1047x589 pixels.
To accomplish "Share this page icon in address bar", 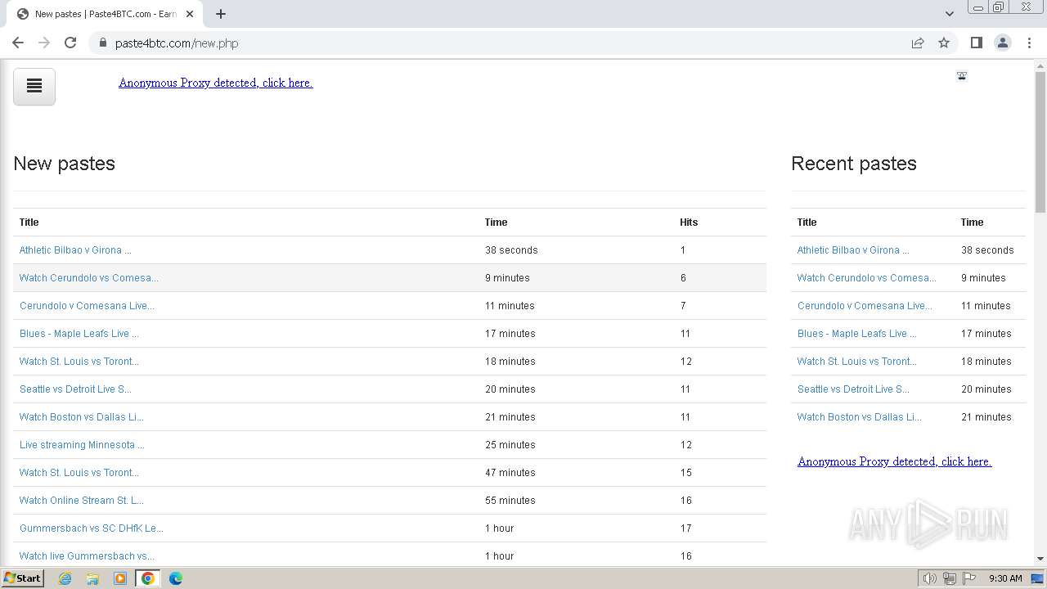I will [918, 43].
